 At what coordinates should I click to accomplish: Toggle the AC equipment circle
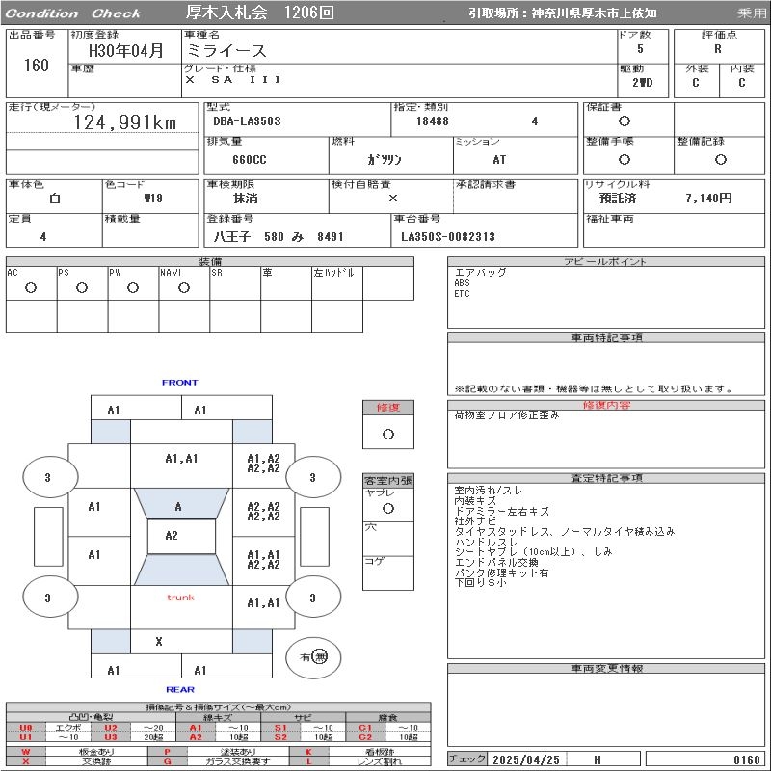coord(31,287)
